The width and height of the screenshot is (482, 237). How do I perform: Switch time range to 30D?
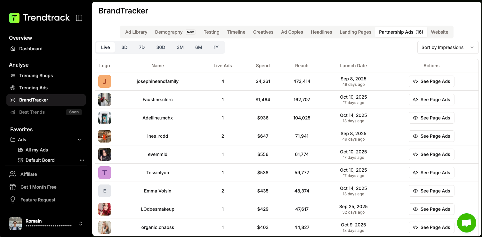coord(161,47)
